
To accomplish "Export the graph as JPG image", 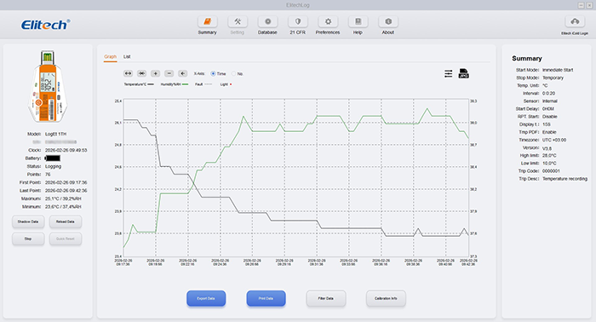I will (463, 73).
